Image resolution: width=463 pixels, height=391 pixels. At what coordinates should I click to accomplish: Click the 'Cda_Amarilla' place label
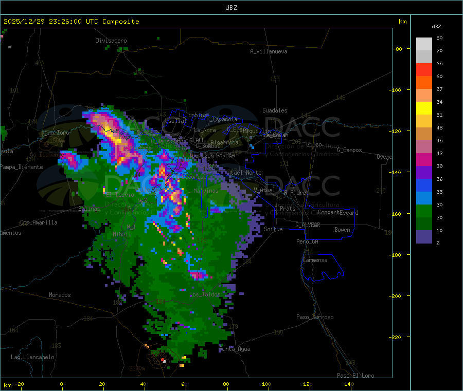click(39, 222)
